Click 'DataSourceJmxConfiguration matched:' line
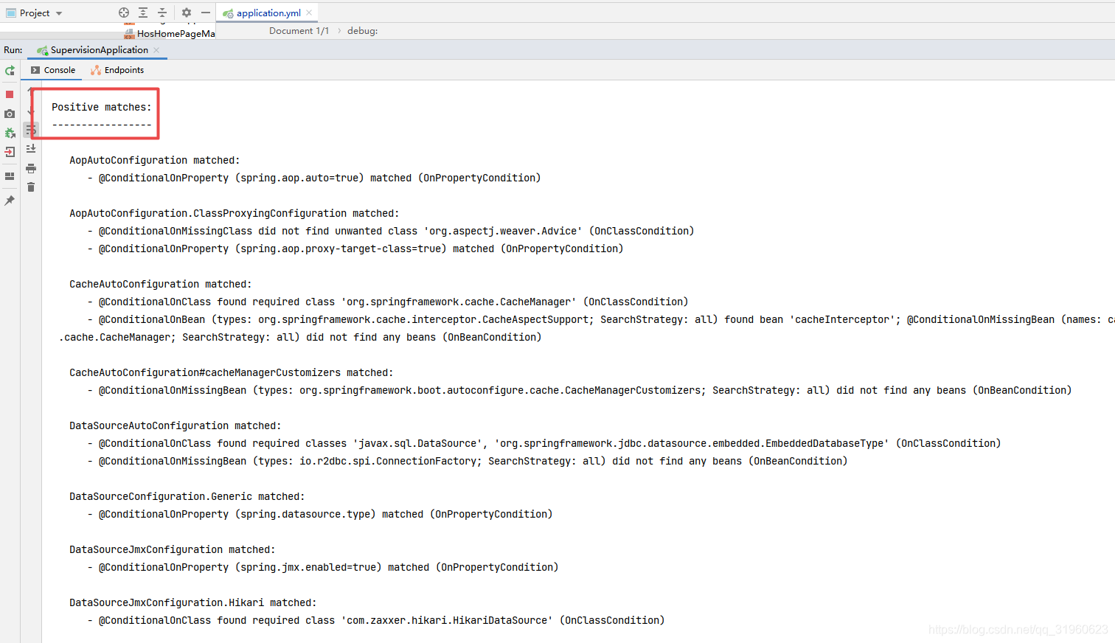Image resolution: width=1115 pixels, height=643 pixels. point(173,549)
